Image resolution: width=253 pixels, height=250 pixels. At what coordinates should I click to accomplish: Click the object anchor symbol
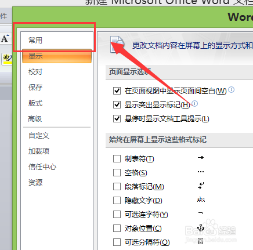click(x=201, y=227)
